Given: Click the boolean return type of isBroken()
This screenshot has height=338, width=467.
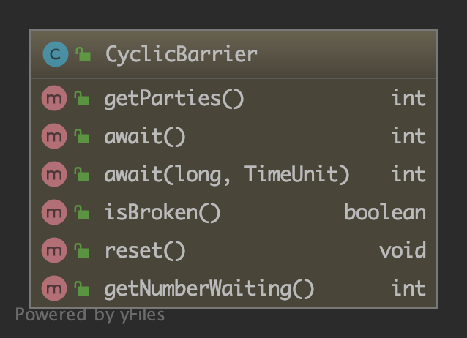Looking at the screenshot, I should pyautogui.click(x=384, y=212).
